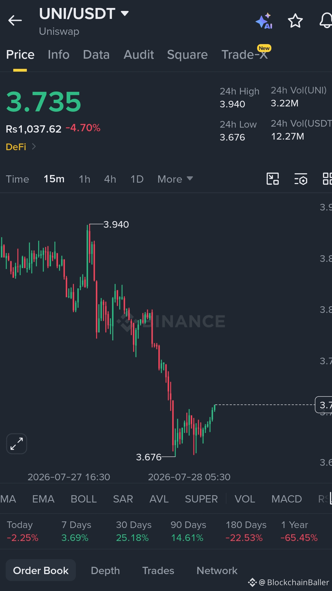
Task: Toggle the MA indicator
Action: pyautogui.click(x=8, y=499)
